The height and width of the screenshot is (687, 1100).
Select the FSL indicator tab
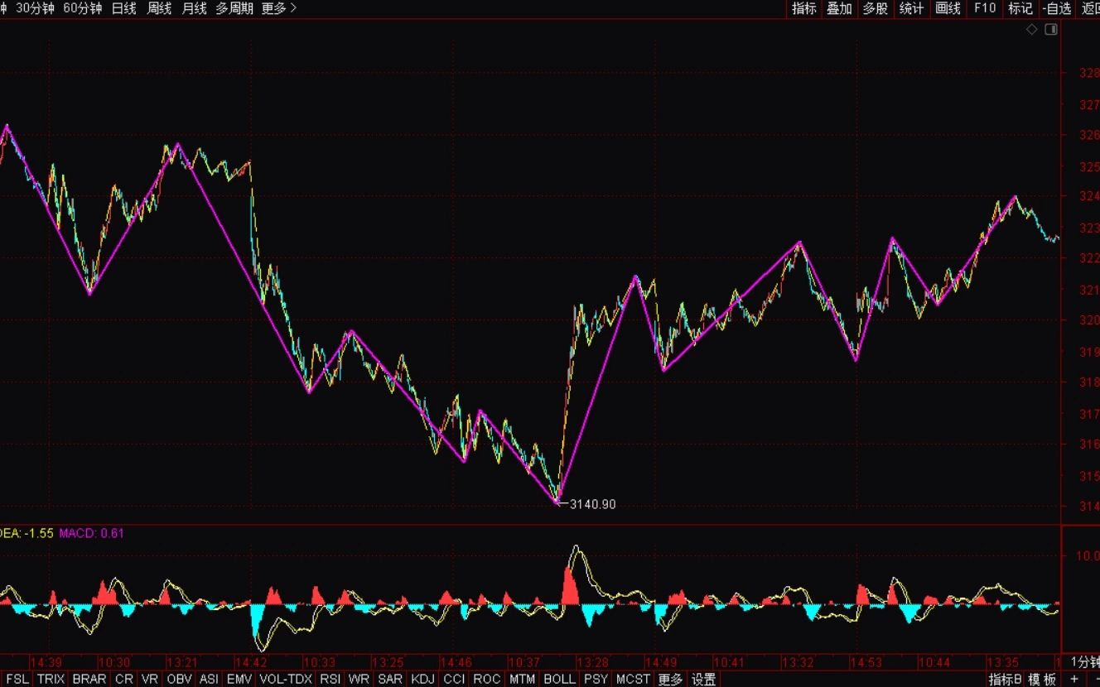click(x=17, y=680)
